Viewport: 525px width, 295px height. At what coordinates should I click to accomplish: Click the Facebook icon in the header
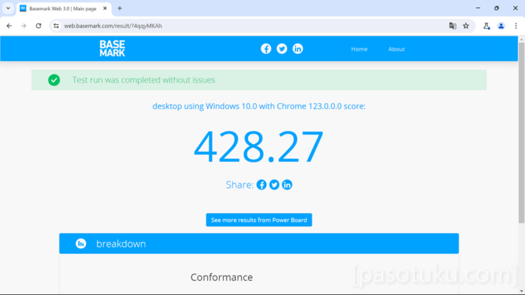click(266, 48)
